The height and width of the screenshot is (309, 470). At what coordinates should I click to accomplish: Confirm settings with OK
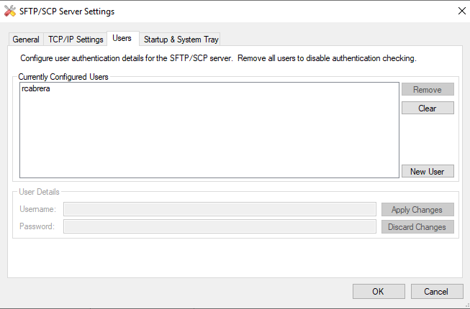tap(378, 291)
